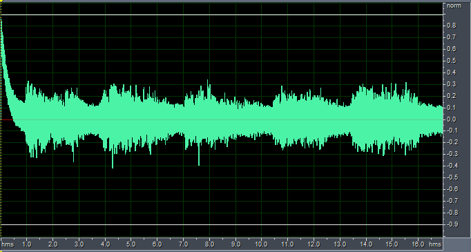The width and height of the screenshot is (471, 252).
Task: Click the red center line segment at start
Action: (x=7, y=119)
